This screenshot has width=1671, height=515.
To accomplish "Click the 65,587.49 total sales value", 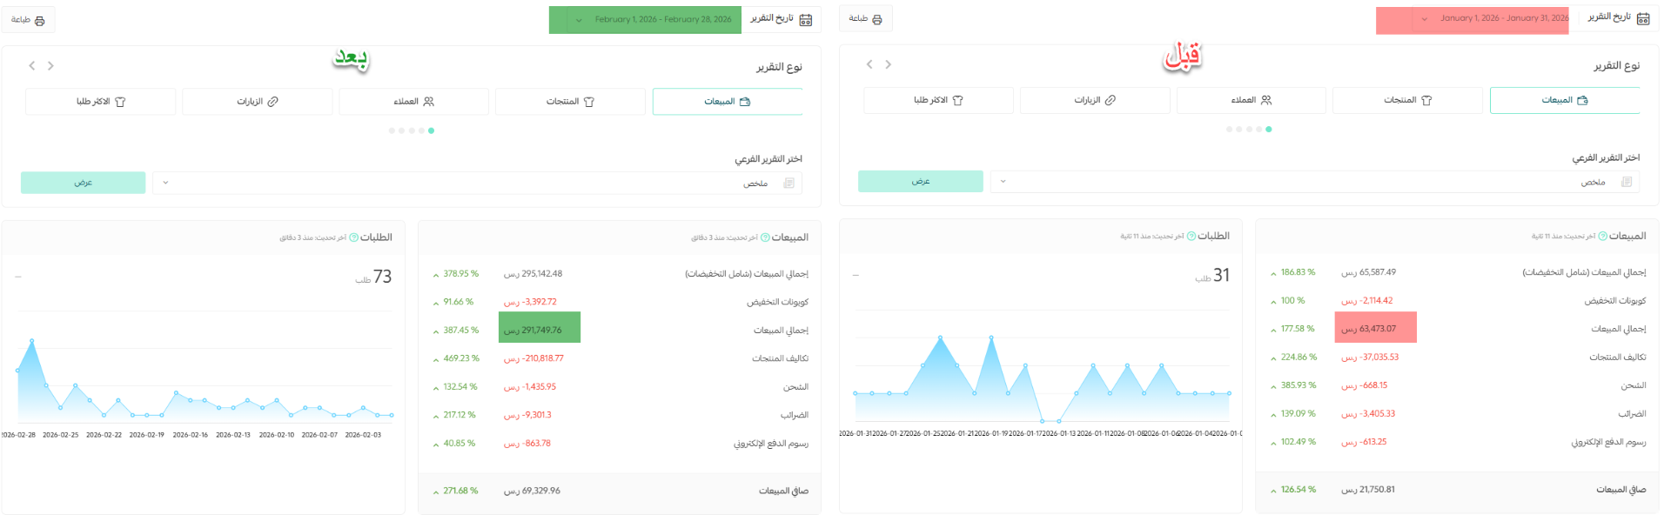I will (x=1369, y=272).
